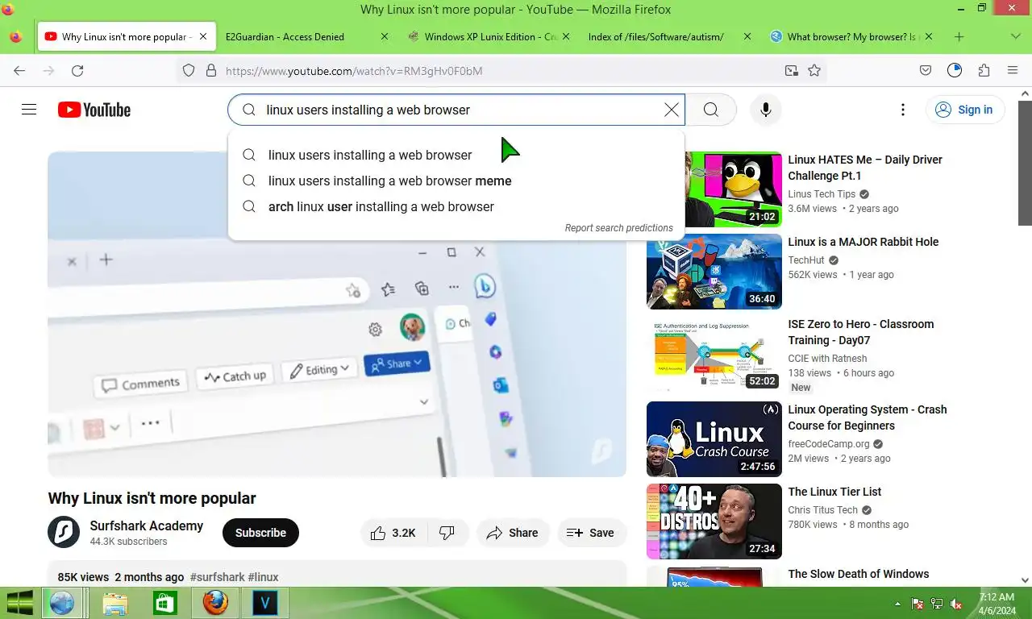Show hidden tray icons arrow
The height and width of the screenshot is (619, 1032).
[897, 604]
